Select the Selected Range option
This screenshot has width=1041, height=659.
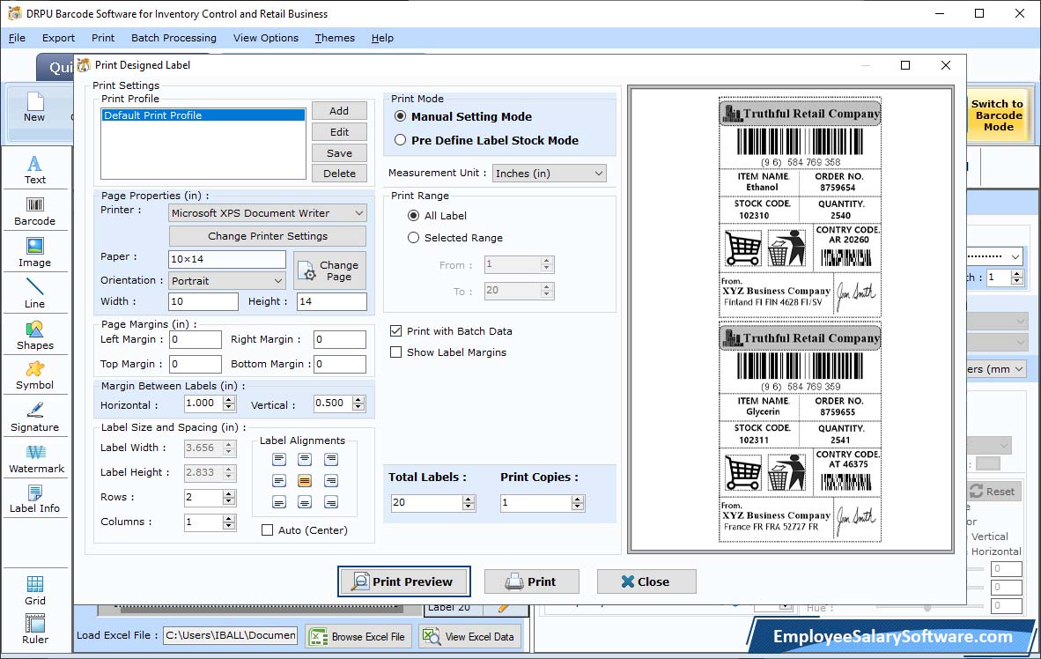414,237
